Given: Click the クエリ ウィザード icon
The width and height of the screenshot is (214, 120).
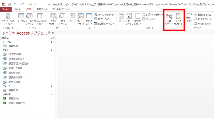Looking at the screenshot, I should pyautogui.click(x=53, y=19).
